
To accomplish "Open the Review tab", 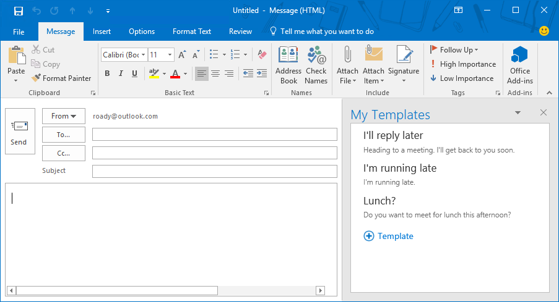I will [240, 31].
